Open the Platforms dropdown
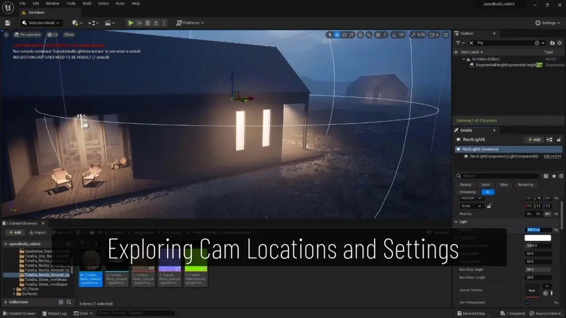566x318 pixels. click(x=190, y=23)
